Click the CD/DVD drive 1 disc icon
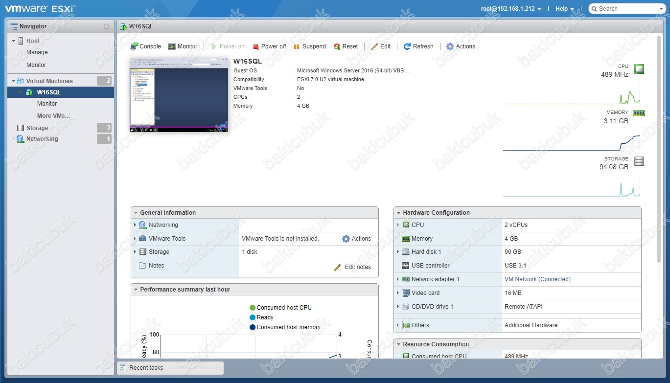Viewport: 670px width, 383px height. coord(406,307)
